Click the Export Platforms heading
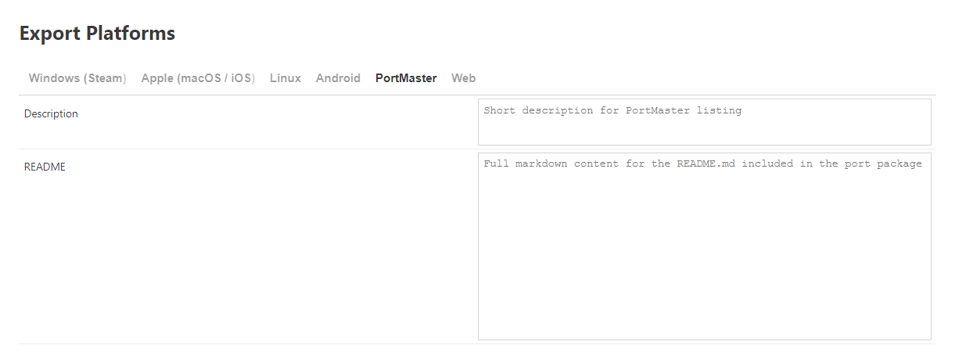Viewport: 955px width, 363px height. point(97,34)
